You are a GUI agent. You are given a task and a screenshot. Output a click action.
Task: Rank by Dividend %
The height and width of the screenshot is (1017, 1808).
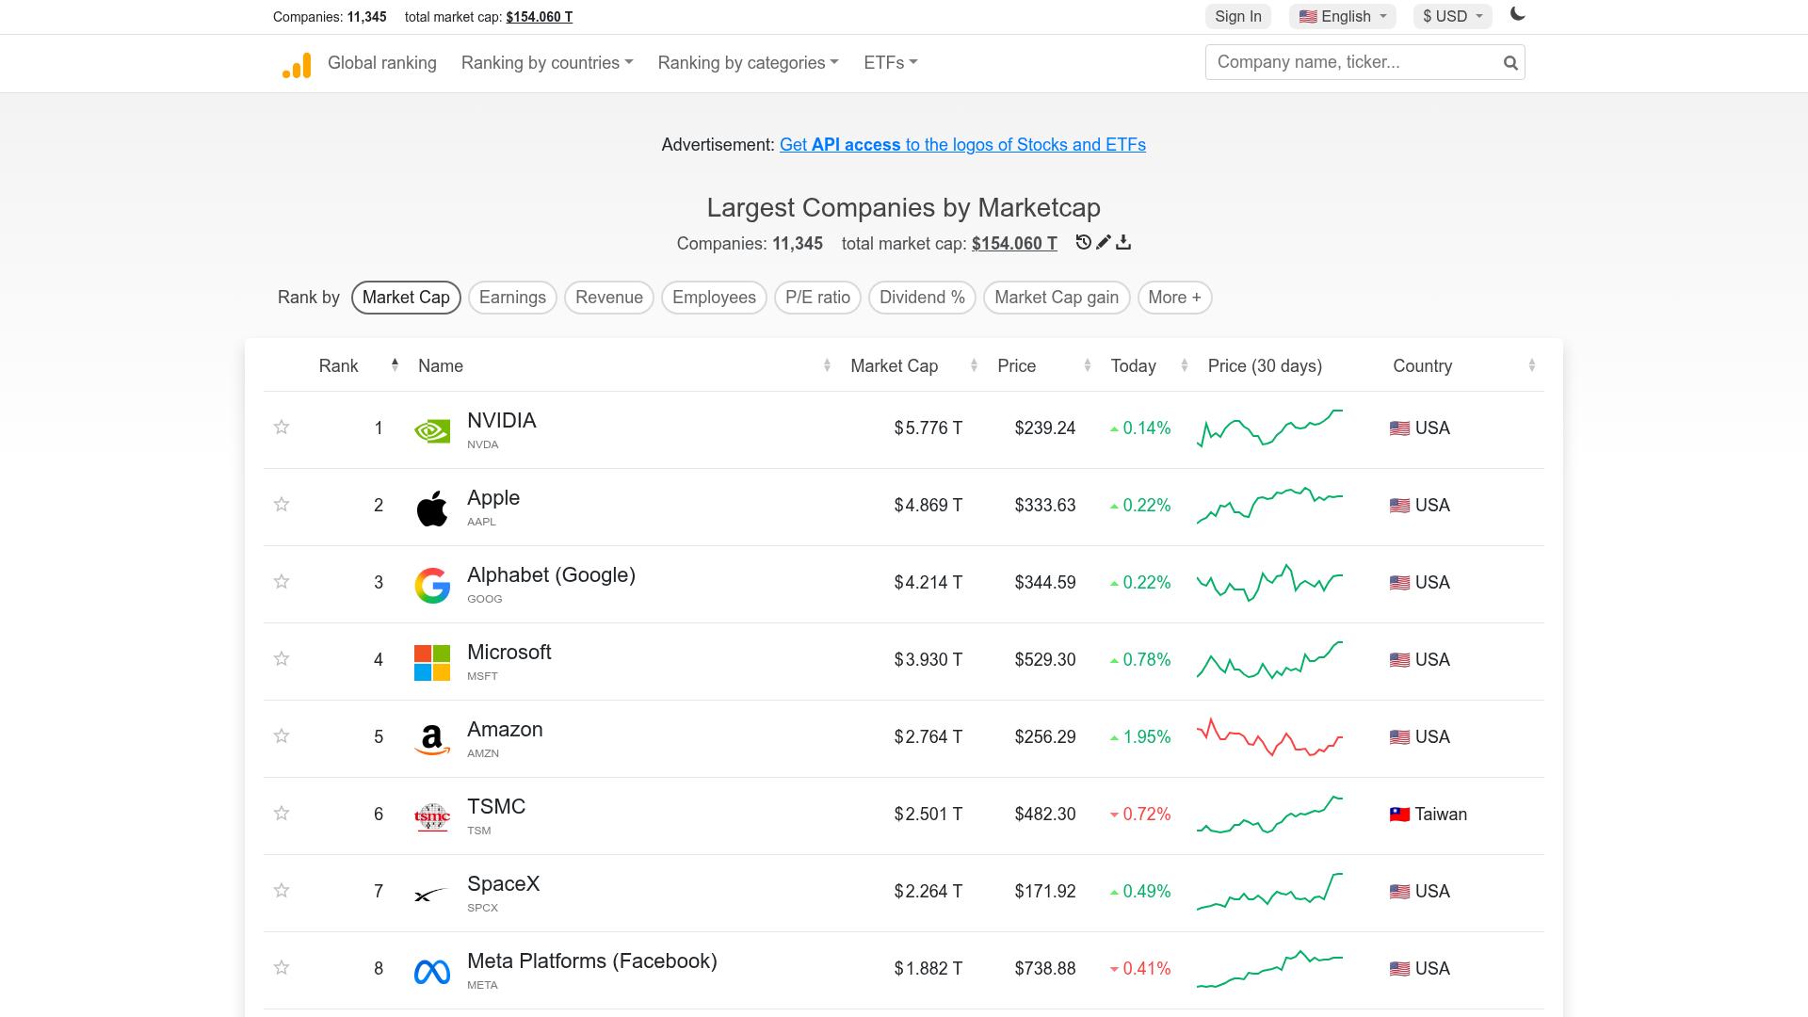[x=922, y=298]
